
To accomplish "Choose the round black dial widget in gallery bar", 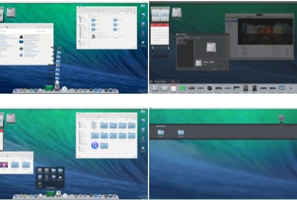I will pyautogui.click(x=209, y=88).
